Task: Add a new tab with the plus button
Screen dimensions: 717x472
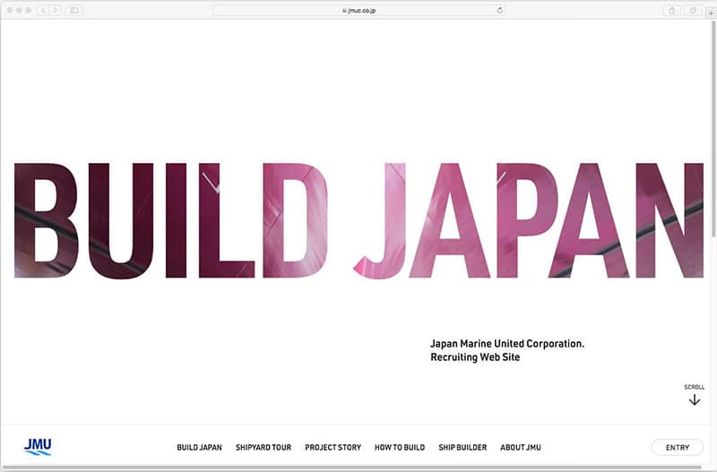Action: [711, 13]
